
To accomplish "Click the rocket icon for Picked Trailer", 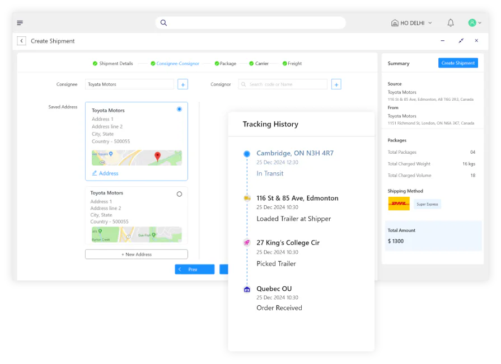I will point(247,243).
